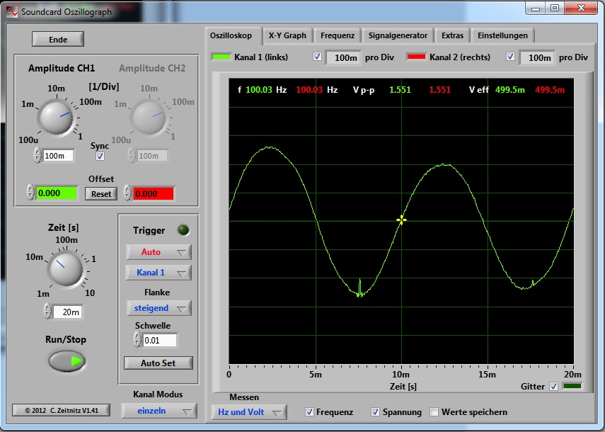Click the green V p-p 1.551 reading

[400, 90]
